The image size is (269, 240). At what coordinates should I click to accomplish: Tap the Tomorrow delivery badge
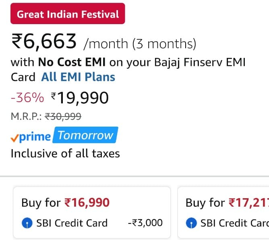click(86, 135)
